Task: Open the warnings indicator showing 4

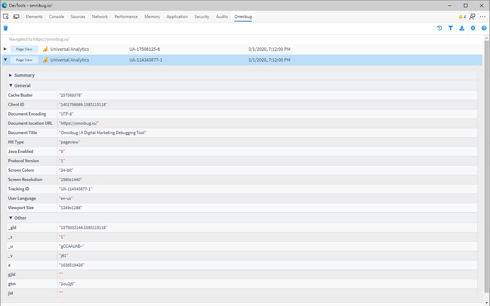Action: click(462, 17)
